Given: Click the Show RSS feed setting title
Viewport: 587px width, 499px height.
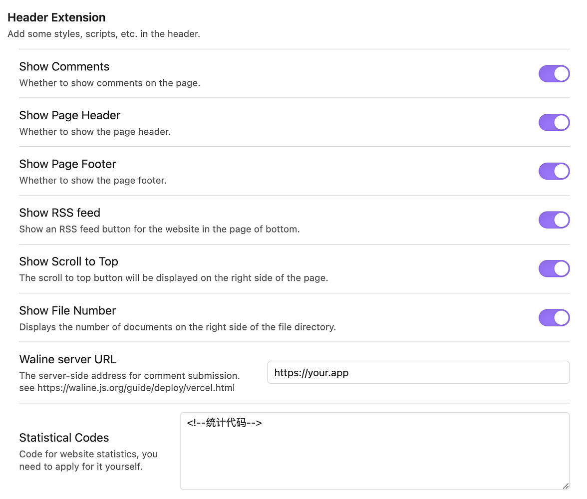Looking at the screenshot, I should (x=59, y=213).
